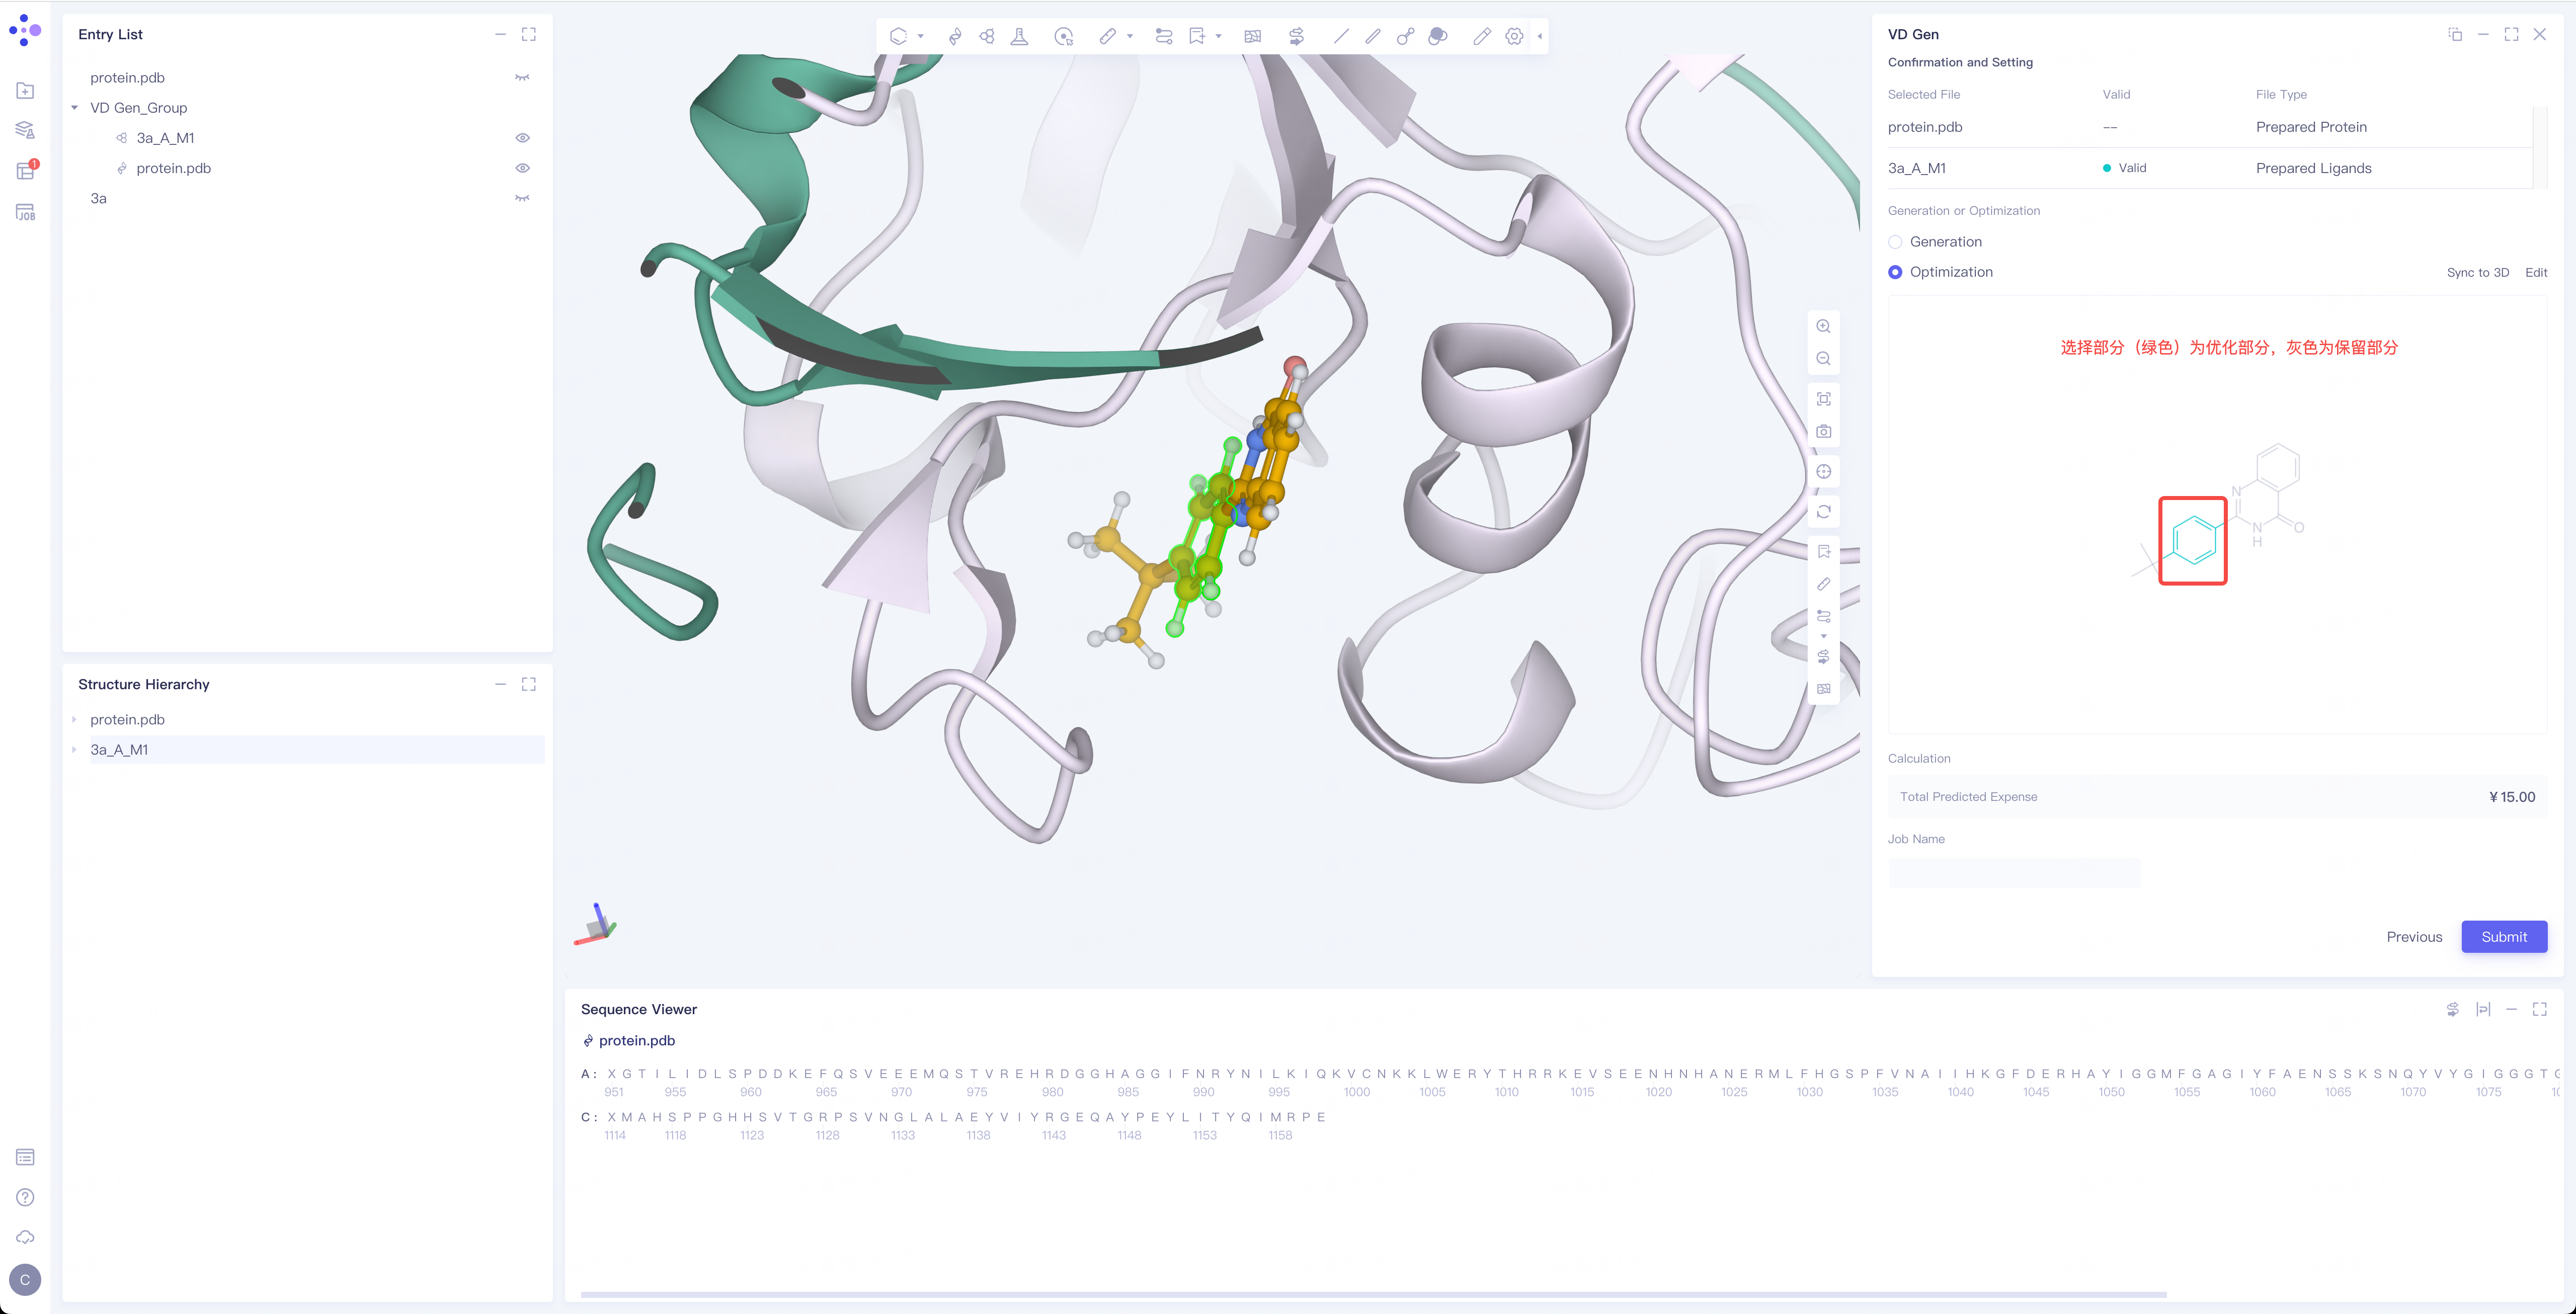Screen dimensions: 2576x1314
Task: Click the pop-out icon in VD Gen header
Action: [2455, 34]
